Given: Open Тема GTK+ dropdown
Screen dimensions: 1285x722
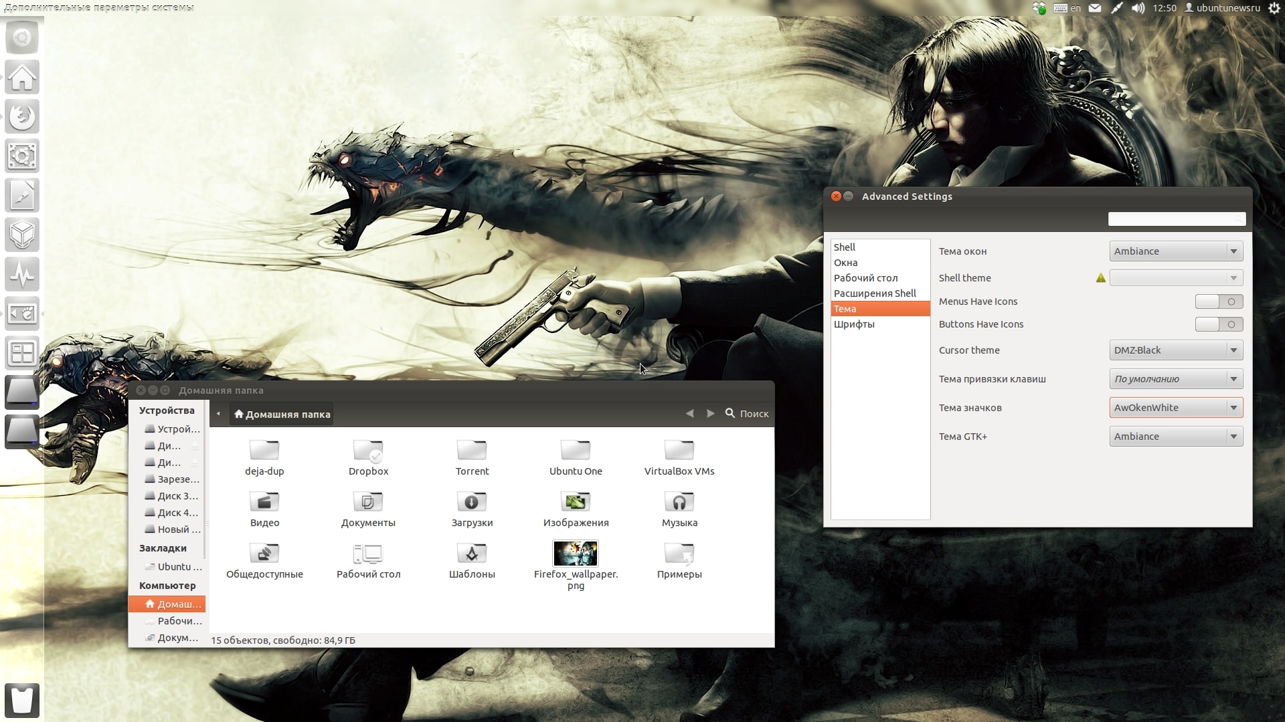Looking at the screenshot, I should 1176,437.
